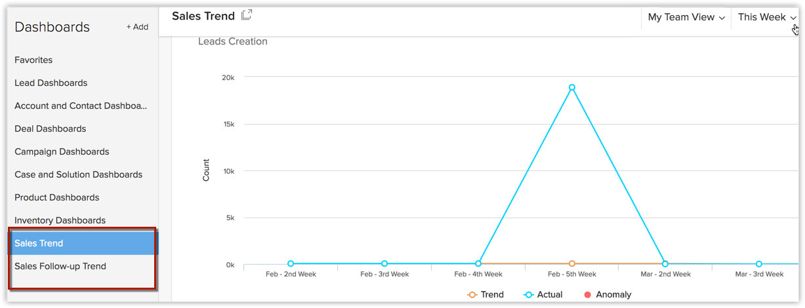Click the + Add dashboard button

tap(137, 27)
